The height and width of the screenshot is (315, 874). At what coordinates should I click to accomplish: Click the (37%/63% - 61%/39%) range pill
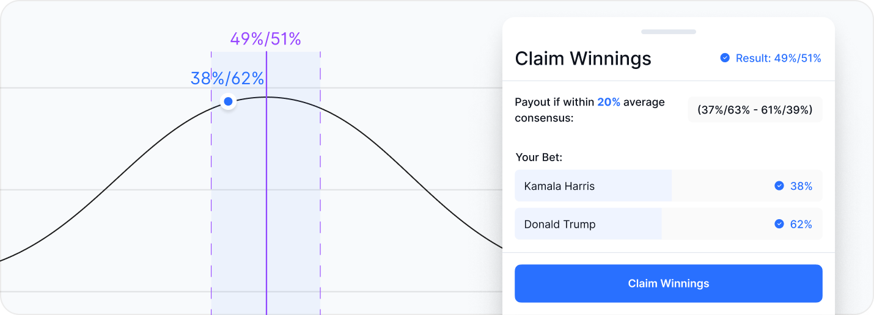[755, 110]
